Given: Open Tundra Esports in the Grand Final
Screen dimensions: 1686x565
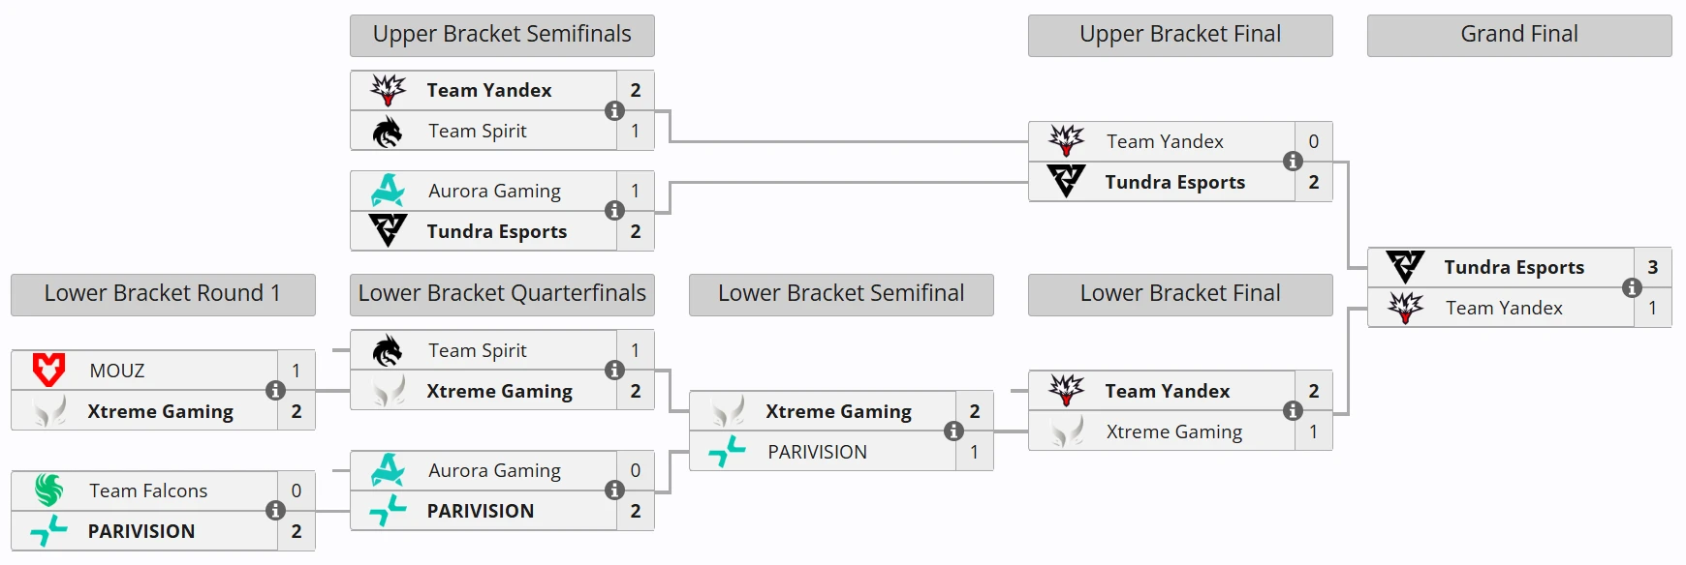Looking at the screenshot, I should [1514, 267].
